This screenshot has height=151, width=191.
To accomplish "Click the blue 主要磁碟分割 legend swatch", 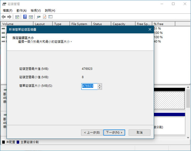I will (18, 142).
